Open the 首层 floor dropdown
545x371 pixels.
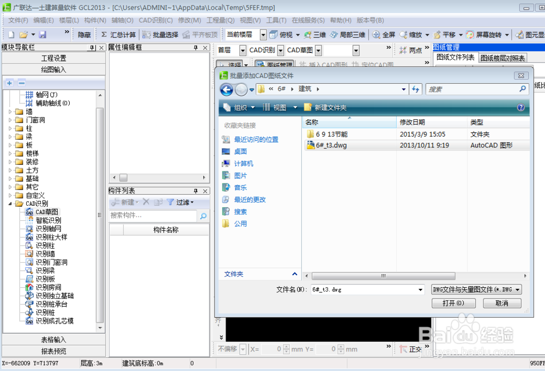coord(243,51)
